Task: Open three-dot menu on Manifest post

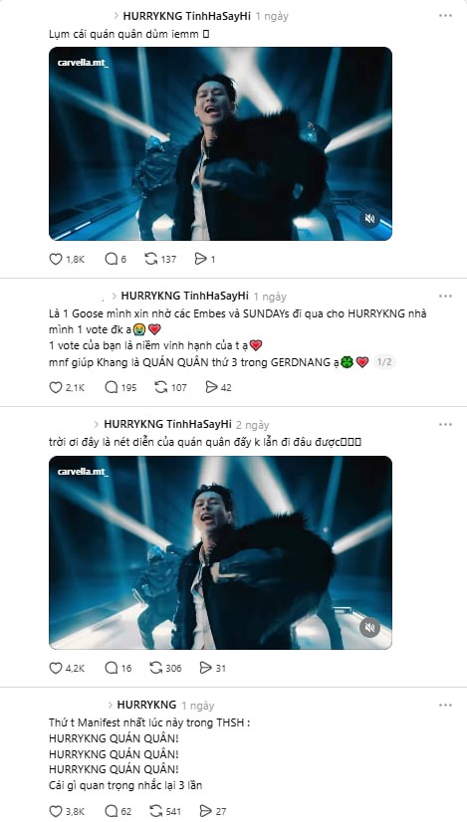Action: tap(445, 706)
